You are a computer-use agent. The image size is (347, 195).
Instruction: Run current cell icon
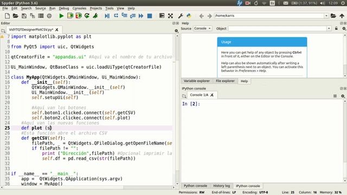tap(70, 16)
